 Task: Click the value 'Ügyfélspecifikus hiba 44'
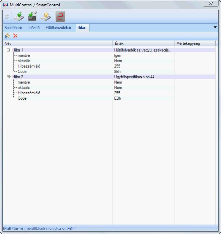pos(134,77)
